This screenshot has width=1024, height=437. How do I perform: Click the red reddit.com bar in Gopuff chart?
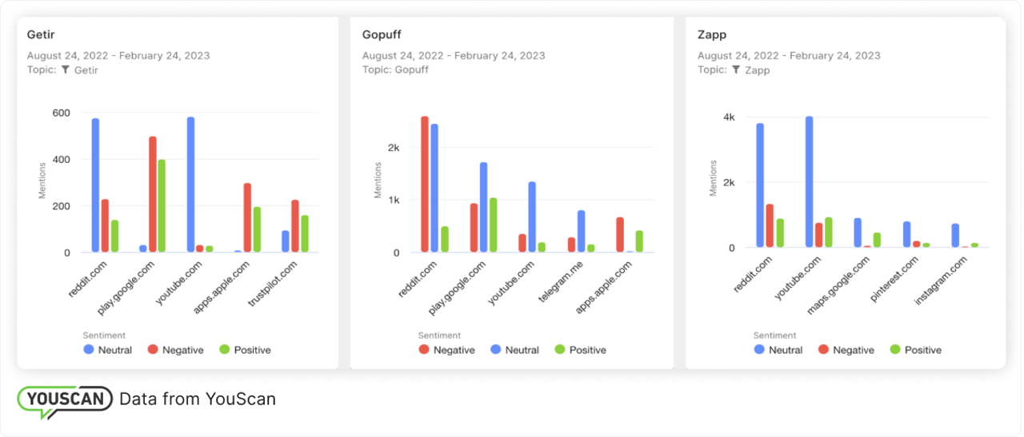point(425,185)
